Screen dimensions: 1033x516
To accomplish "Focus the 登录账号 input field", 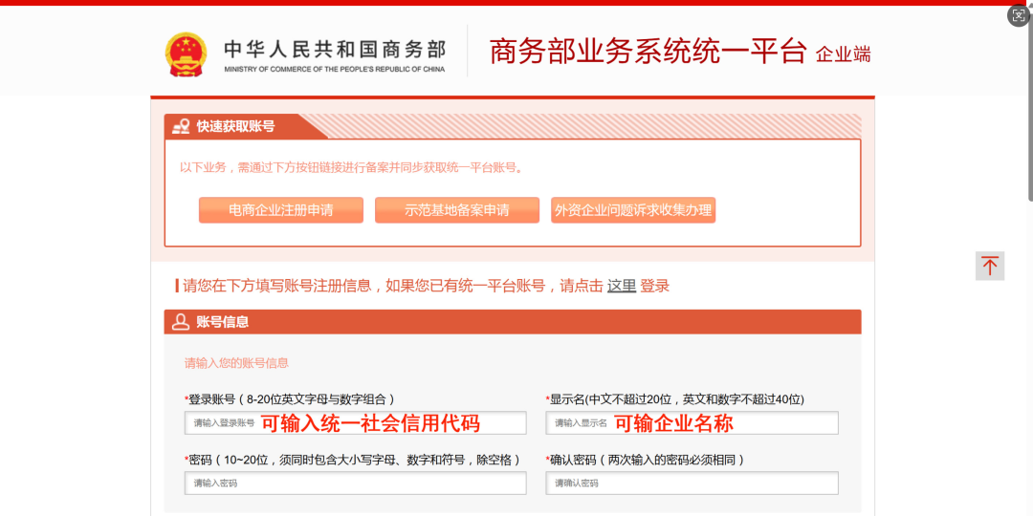I will click(x=355, y=422).
